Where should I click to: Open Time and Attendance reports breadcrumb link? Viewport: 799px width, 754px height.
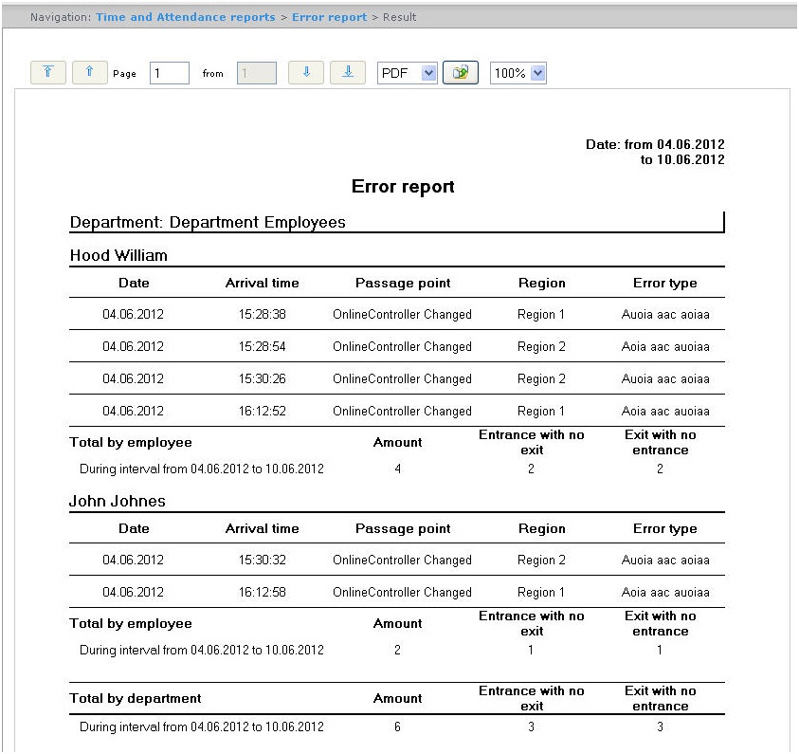coord(186,17)
